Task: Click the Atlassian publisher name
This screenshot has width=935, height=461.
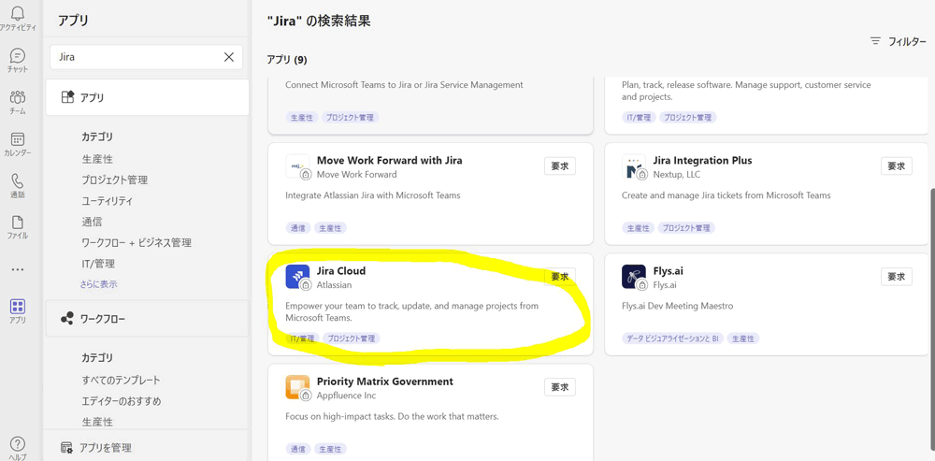Action: pyautogui.click(x=334, y=285)
